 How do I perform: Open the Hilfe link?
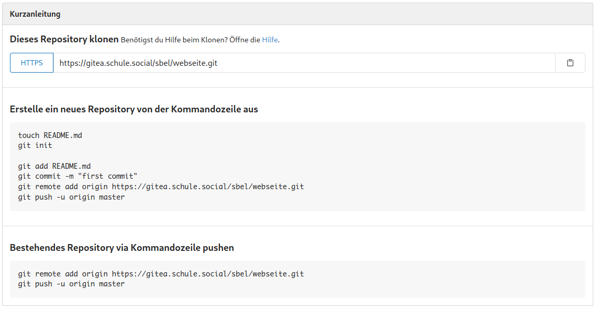pos(270,40)
